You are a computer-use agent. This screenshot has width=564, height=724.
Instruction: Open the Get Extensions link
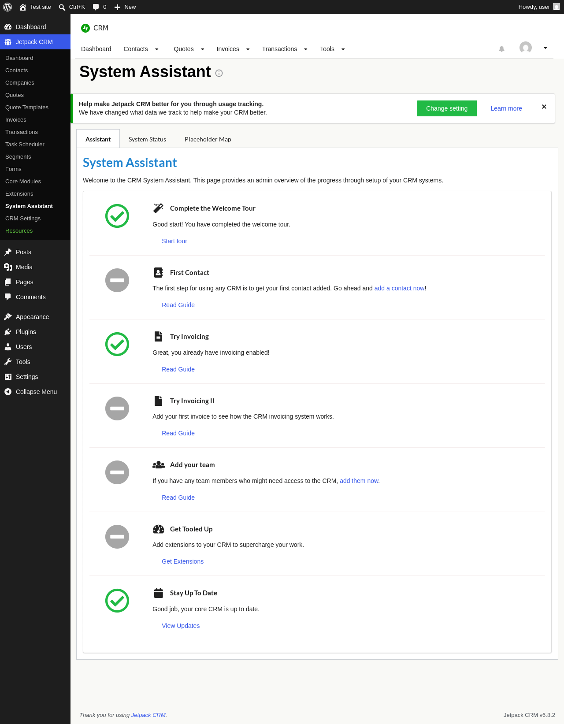pyautogui.click(x=182, y=561)
